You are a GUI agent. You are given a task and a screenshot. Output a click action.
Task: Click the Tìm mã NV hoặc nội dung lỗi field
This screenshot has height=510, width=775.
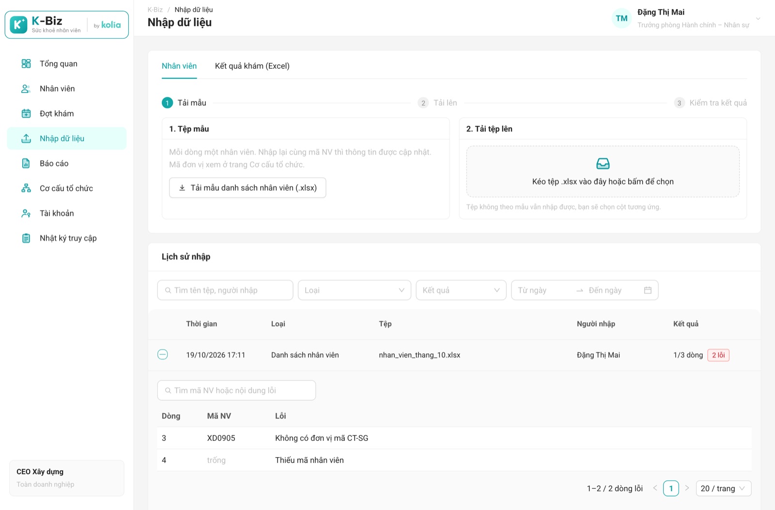click(x=236, y=390)
